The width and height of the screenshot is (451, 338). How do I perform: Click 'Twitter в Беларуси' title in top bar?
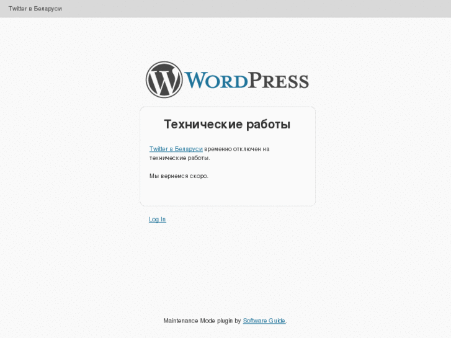coord(35,9)
